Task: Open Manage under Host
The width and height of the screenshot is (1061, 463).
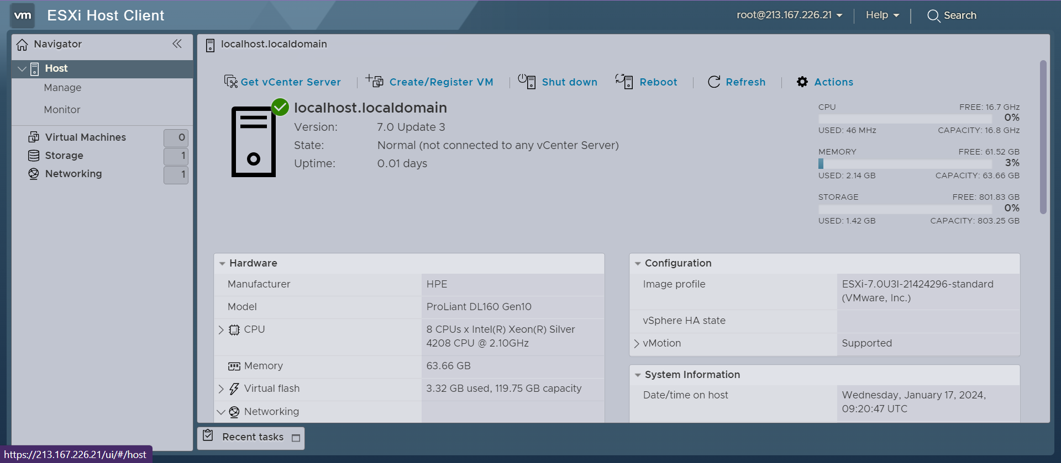Action: [x=62, y=88]
